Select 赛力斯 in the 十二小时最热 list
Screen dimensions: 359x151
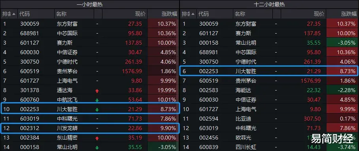click(x=244, y=34)
